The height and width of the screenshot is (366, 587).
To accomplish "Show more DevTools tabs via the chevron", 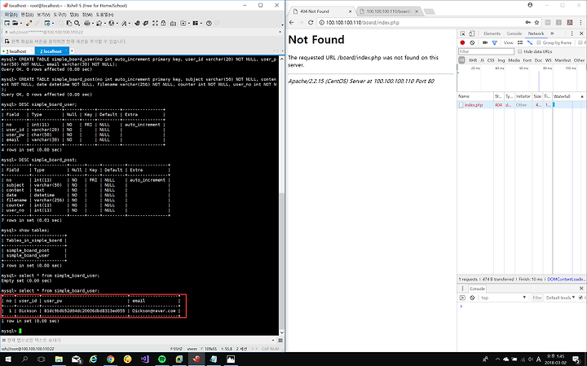I will coord(552,33).
